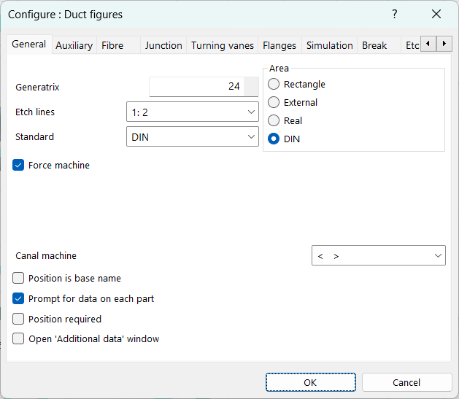Screen dimensions: 459x399
Task: Close the Configure dialog window
Action: pos(436,15)
